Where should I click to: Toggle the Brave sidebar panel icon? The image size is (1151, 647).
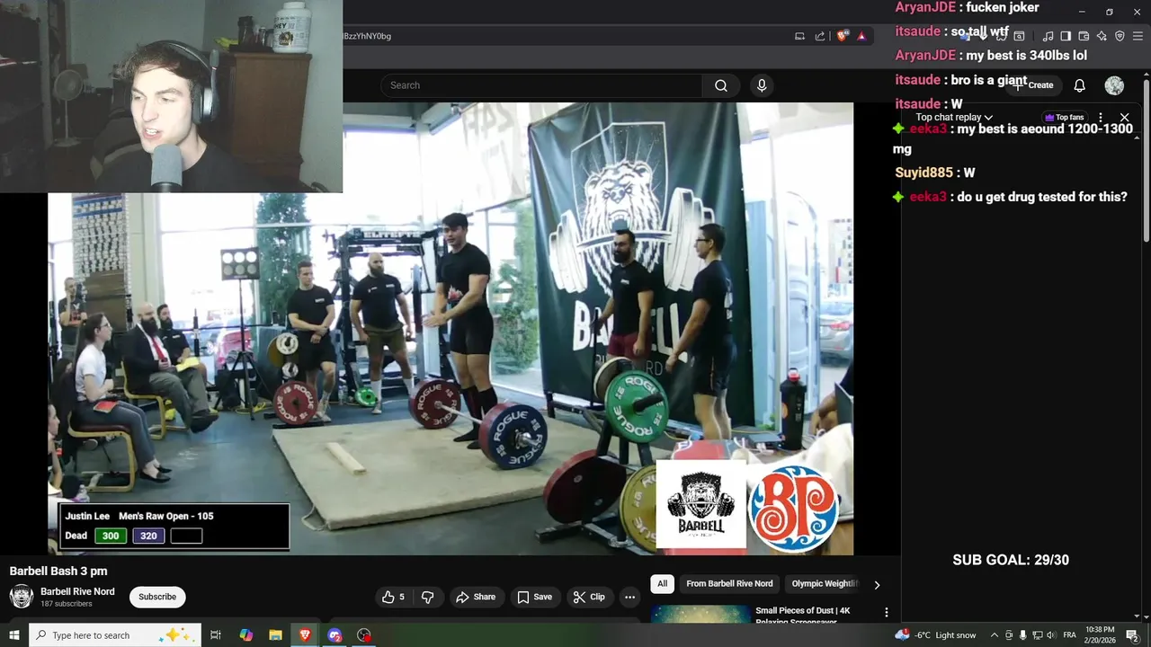coord(1066,36)
